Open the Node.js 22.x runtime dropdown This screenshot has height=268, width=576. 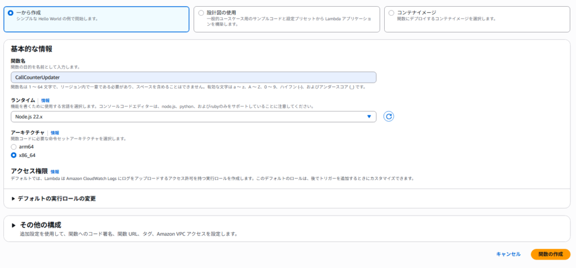click(x=191, y=117)
